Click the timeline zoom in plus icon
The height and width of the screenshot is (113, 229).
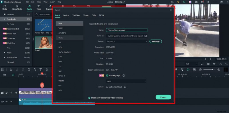(219, 69)
